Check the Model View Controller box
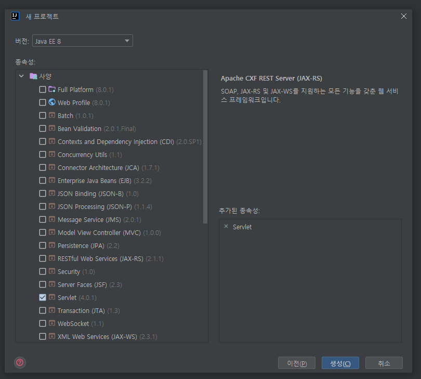Viewport: 421px width, 379px height. point(43,232)
